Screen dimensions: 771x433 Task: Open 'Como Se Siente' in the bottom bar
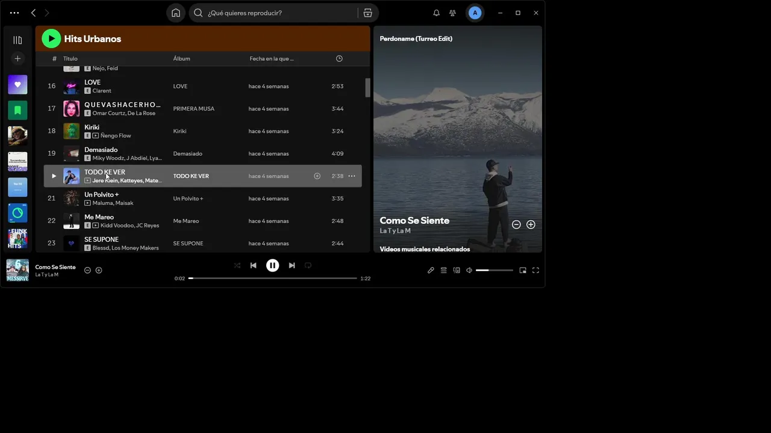tap(55, 267)
